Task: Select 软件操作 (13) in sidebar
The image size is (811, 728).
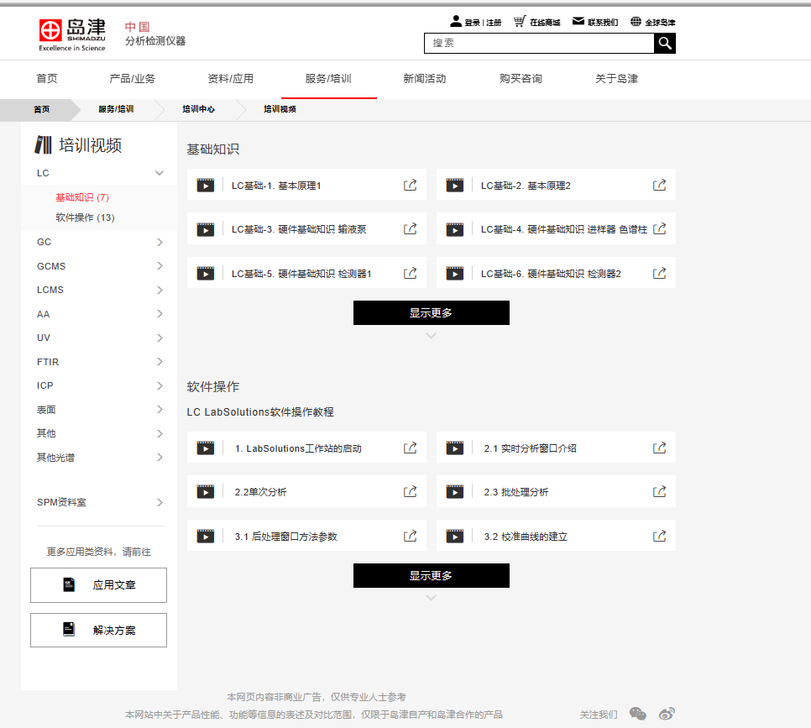Action: coord(85,217)
